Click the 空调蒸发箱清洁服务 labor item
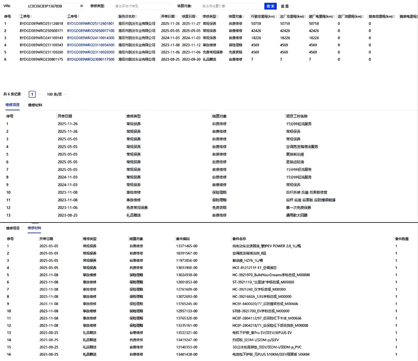The height and width of the screenshot is (361, 418). click(302, 147)
